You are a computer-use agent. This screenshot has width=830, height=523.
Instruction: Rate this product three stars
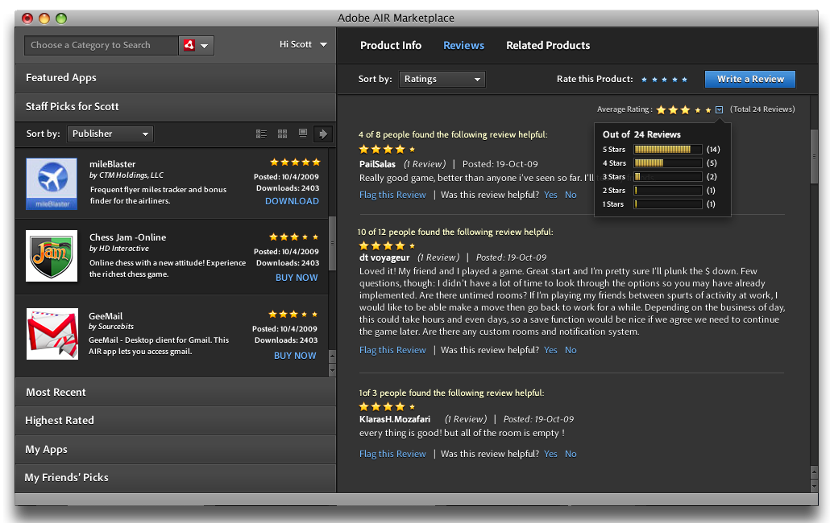point(664,80)
